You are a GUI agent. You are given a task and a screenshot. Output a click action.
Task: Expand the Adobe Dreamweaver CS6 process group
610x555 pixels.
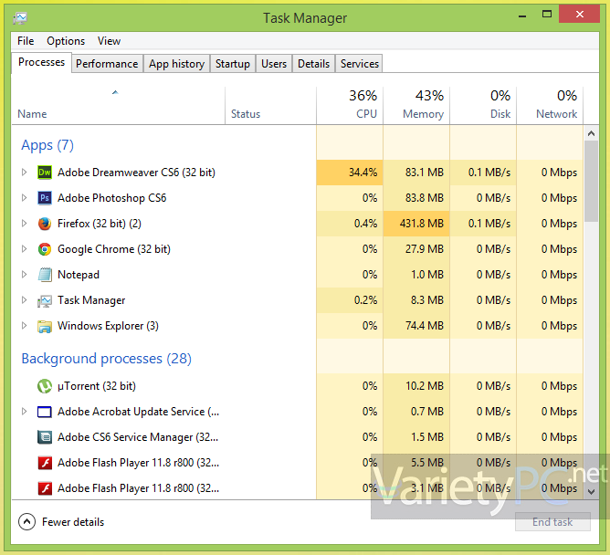coord(24,173)
